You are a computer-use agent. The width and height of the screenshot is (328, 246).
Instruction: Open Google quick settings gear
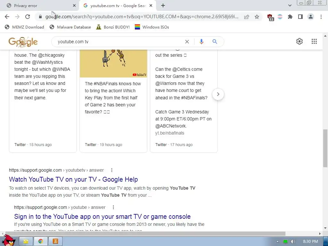[299, 41]
